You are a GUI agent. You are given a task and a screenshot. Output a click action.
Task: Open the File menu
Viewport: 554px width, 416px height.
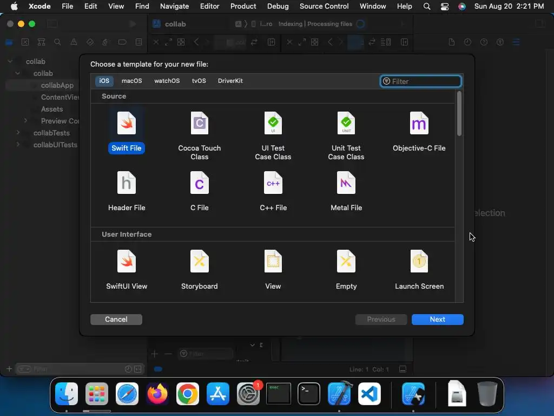click(x=67, y=6)
